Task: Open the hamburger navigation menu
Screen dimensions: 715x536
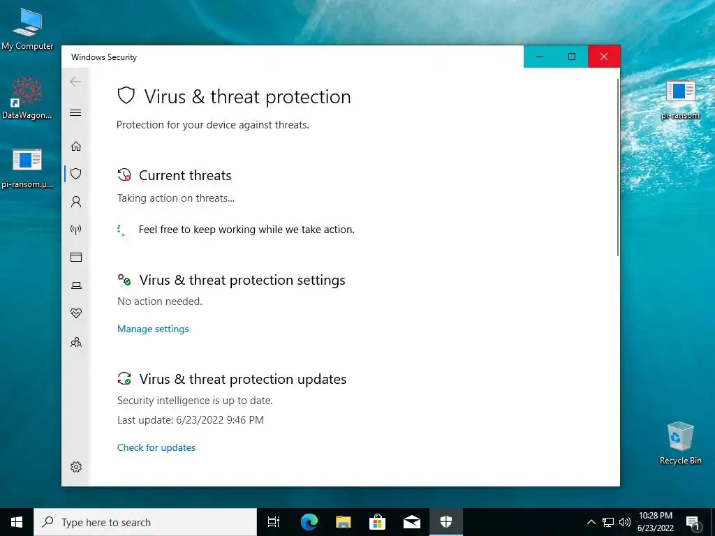Action: tap(75, 112)
